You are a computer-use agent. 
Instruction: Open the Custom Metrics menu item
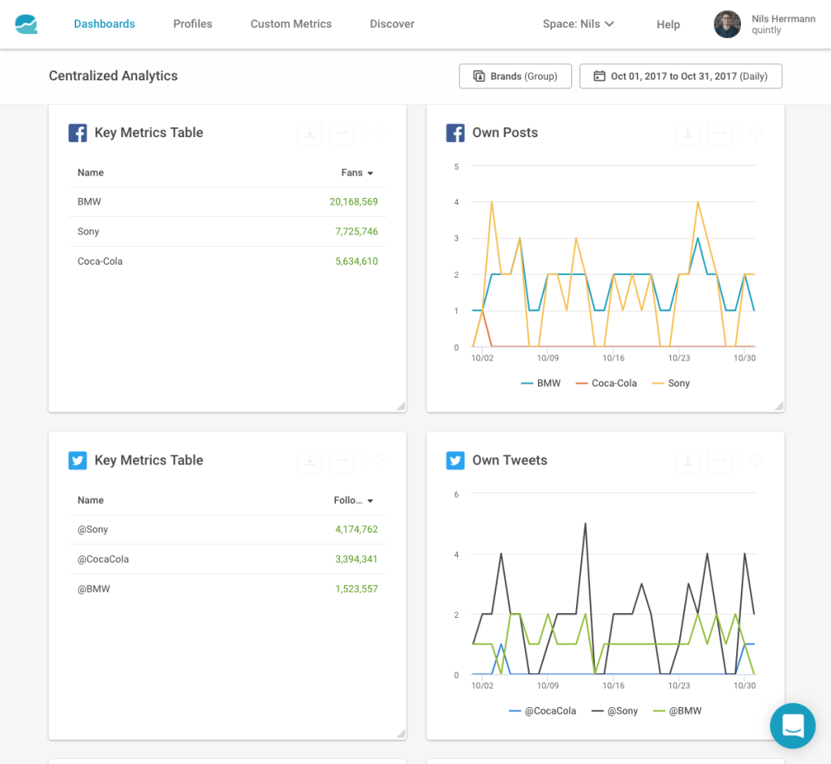291,24
